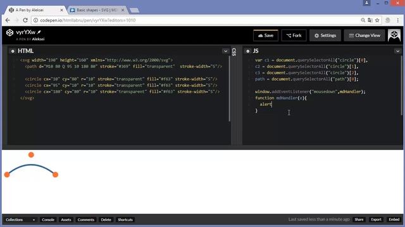Image resolution: width=405 pixels, height=227 pixels.
Task: Go forward with browser forward arrow
Action: 16,20
